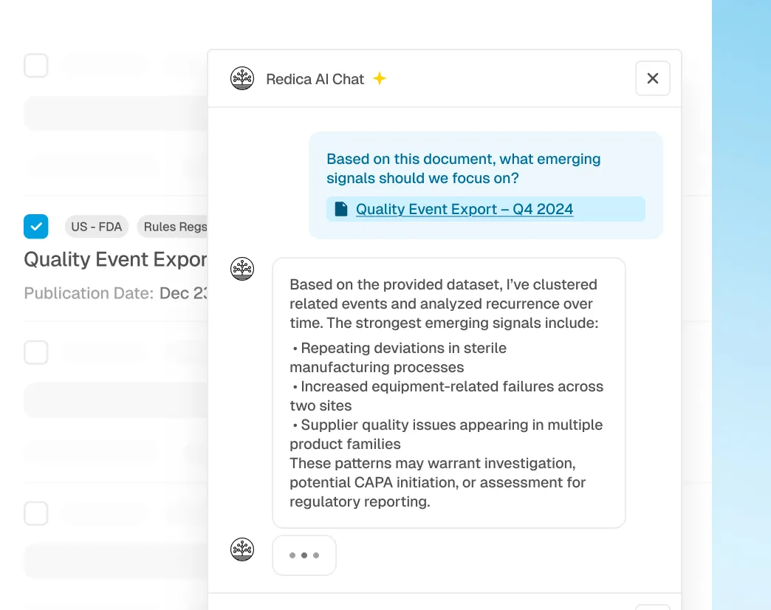Click the document icon on the Q4 2024 attachment

340,208
